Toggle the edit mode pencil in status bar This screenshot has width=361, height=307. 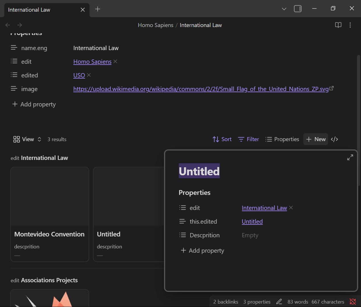[x=279, y=302]
